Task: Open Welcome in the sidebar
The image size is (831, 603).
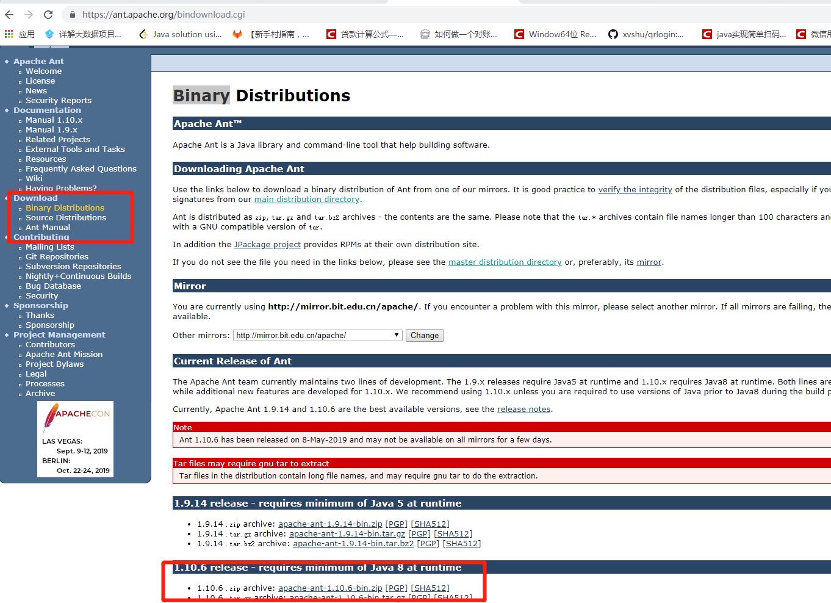Action: tap(43, 71)
